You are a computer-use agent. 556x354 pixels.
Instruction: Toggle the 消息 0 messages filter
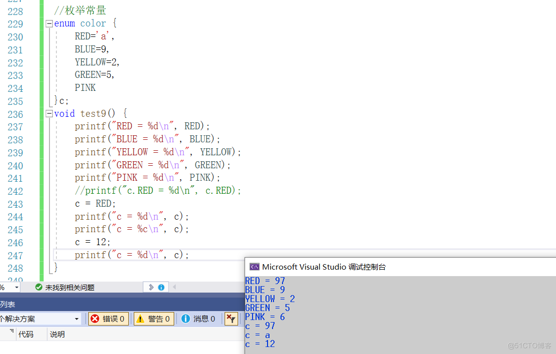tap(199, 319)
